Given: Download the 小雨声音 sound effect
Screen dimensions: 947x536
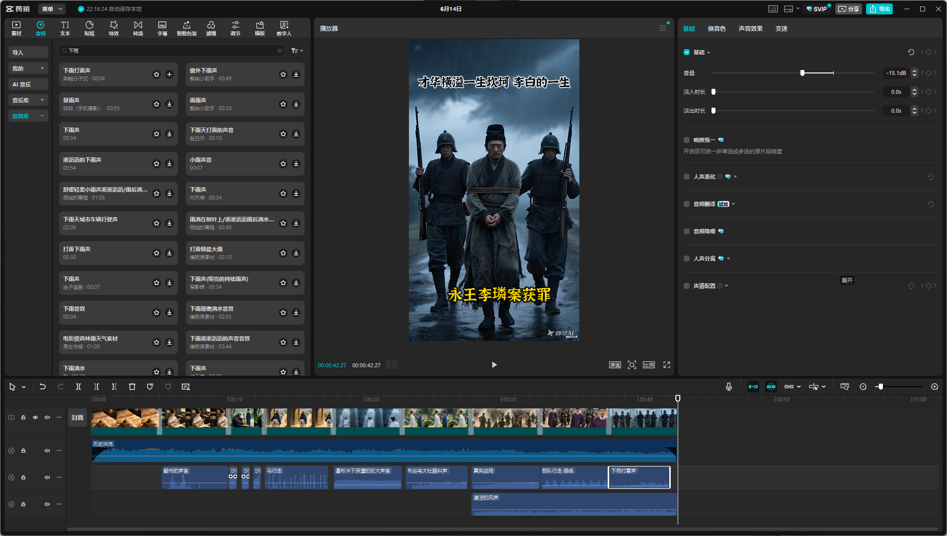Looking at the screenshot, I should coord(296,164).
